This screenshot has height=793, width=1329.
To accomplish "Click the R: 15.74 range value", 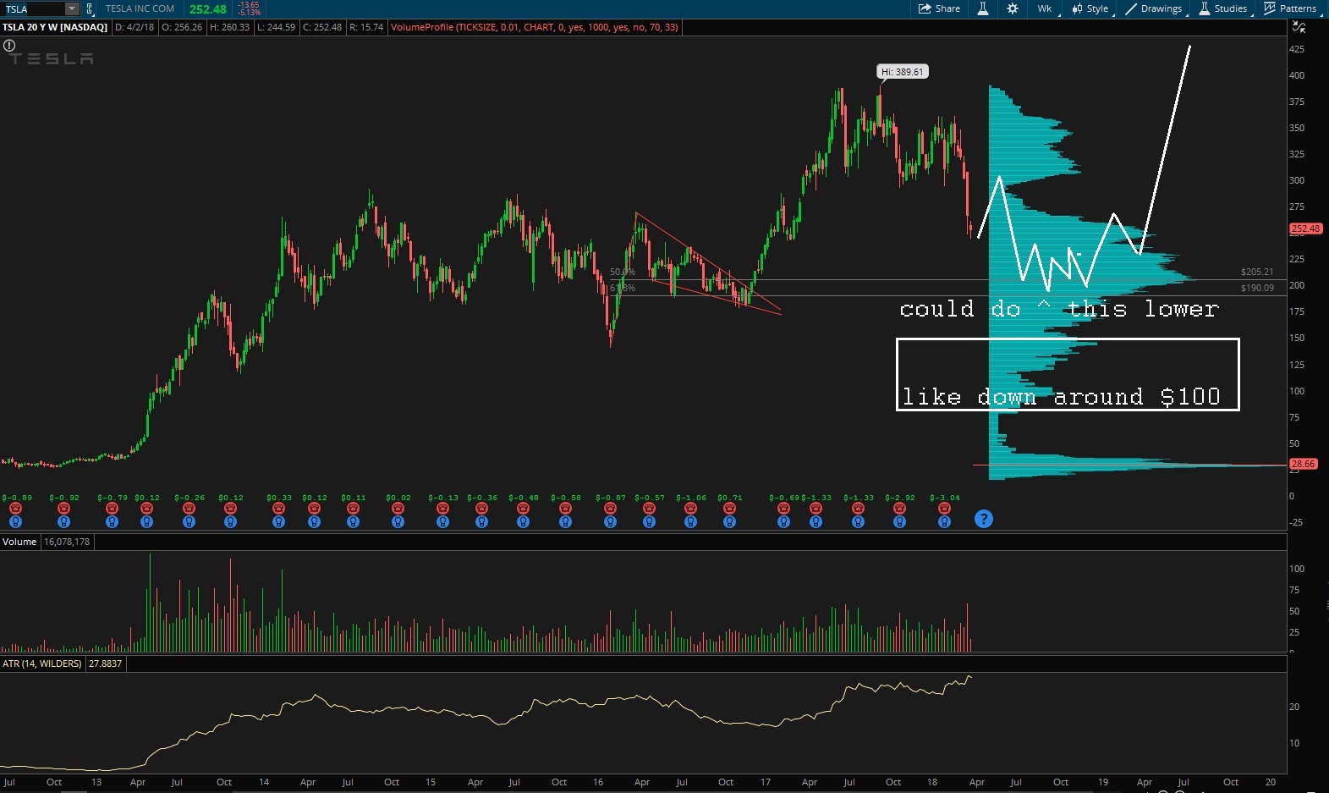I will click(x=365, y=27).
